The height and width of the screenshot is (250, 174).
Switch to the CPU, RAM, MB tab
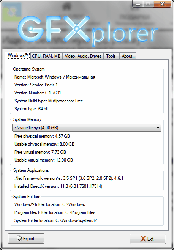tap(46, 56)
